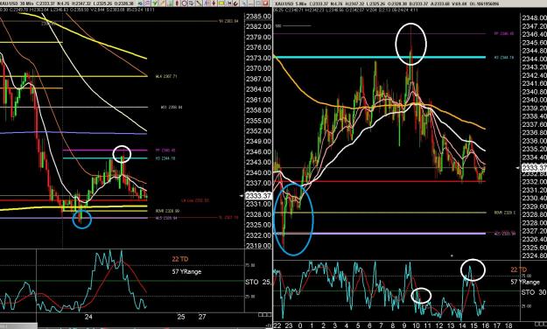Click the small squares below left chart axis

coord(264,315)
